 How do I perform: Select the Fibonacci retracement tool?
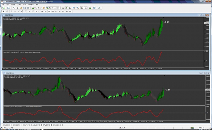click(x=25, y=11)
